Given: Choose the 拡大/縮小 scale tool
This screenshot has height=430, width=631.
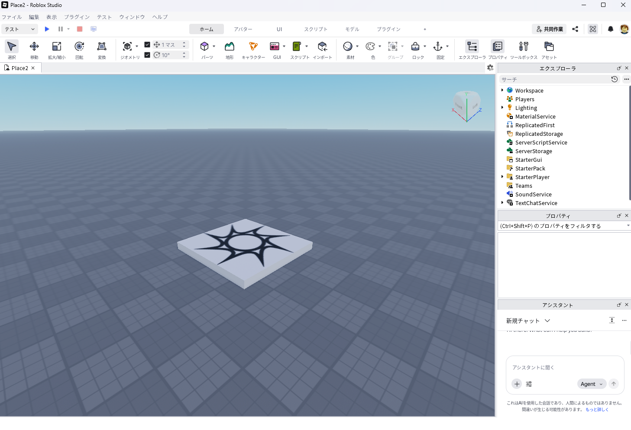Looking at the screenshot, I should click(x=57, y=49).
